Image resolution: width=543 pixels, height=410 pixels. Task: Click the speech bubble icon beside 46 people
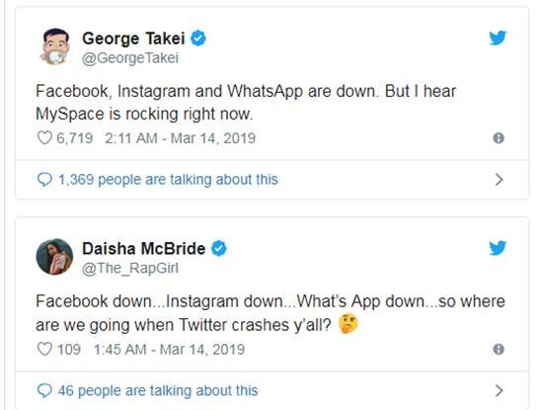point(44,390)
